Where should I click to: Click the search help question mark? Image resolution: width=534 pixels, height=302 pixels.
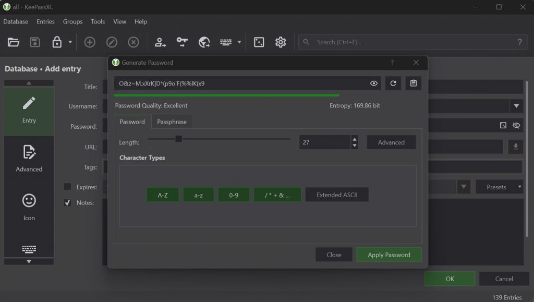[x=519, y=42]
